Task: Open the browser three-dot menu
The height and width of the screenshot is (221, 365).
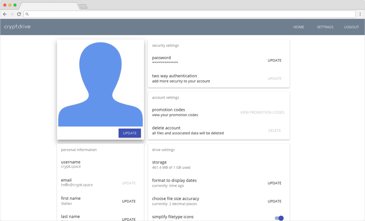Action: click(360, 14)
